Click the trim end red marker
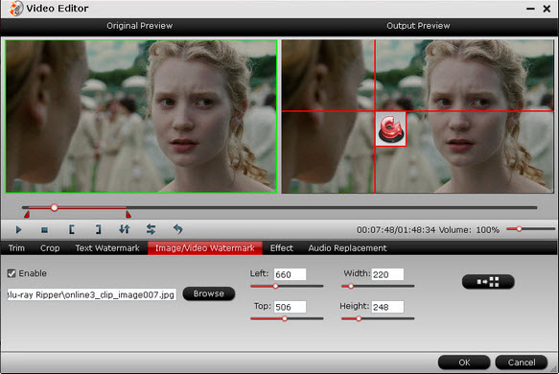This screenshot has height=374, width=559. tap(128, 214)
